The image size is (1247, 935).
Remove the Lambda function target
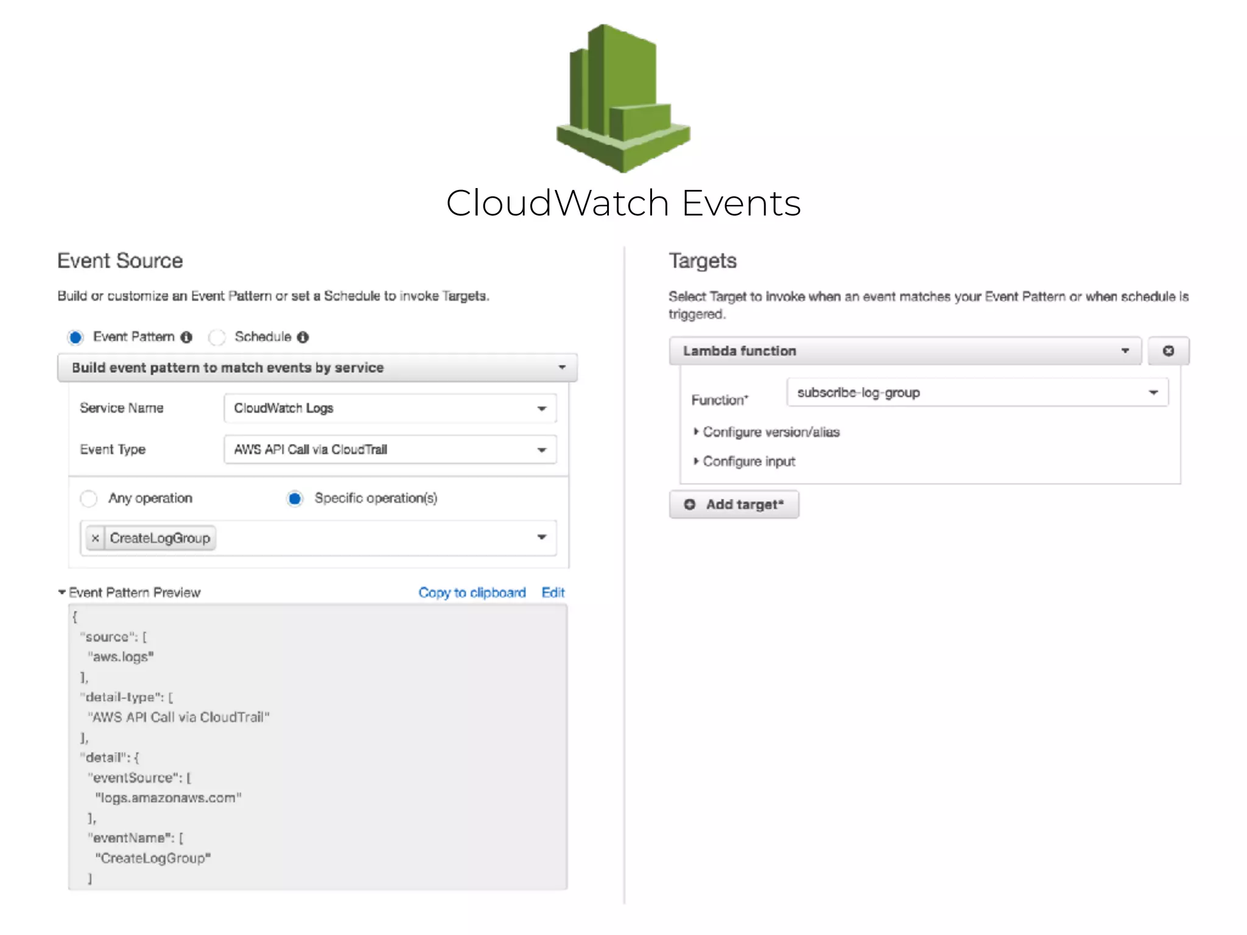(x=1168, y=351)
